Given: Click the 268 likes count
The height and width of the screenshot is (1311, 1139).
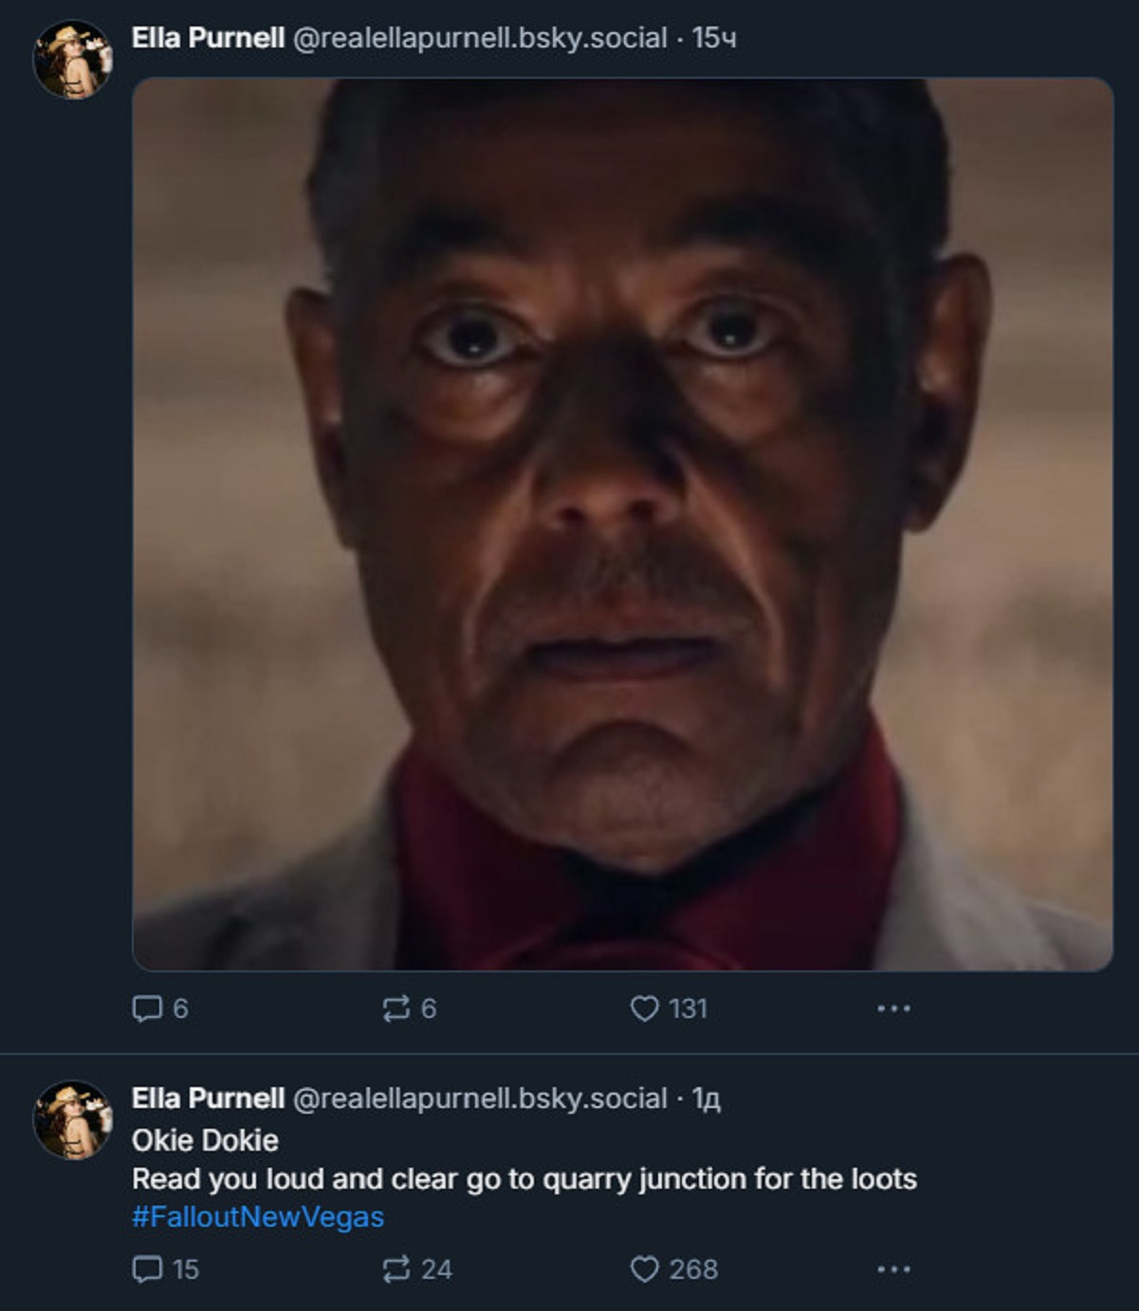Looking at the screenshot, I should tap(693, 1269).
